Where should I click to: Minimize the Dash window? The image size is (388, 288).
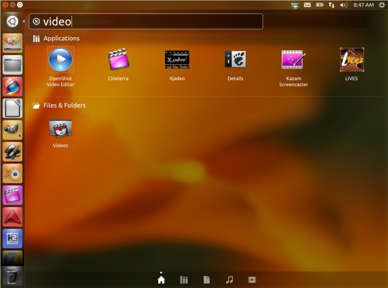pos(13,5)
